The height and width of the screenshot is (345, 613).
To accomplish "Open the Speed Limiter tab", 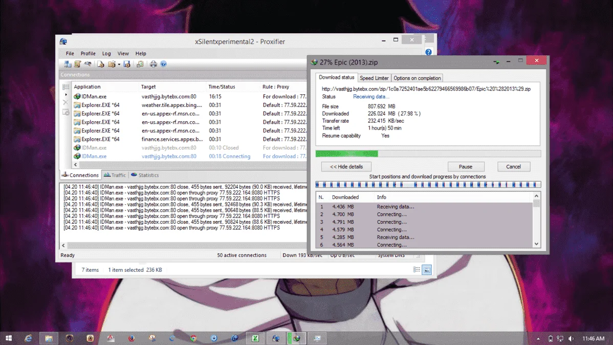I will tap(374, 78).
